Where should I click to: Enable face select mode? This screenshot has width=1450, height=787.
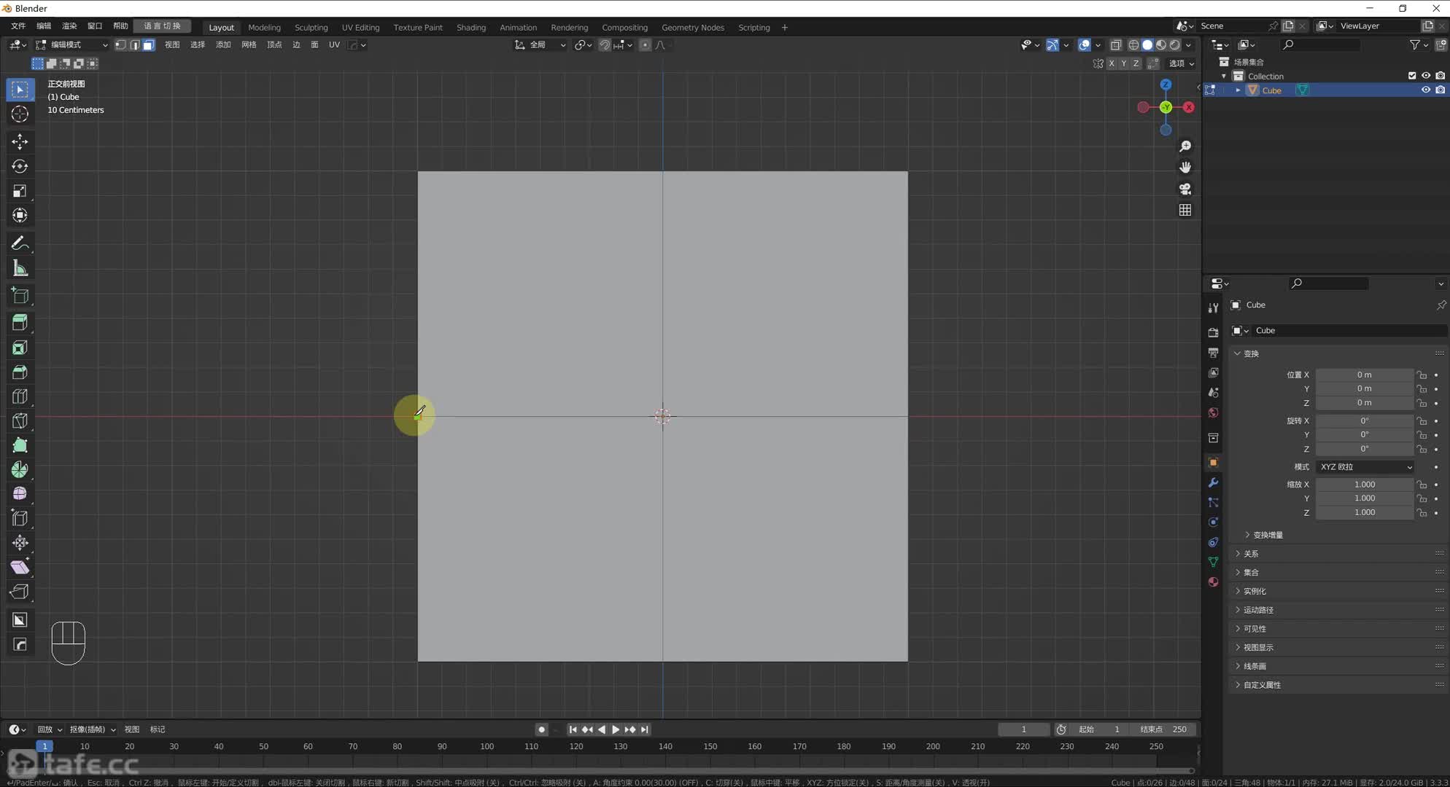pyautogui.click(x=148, y=45)
